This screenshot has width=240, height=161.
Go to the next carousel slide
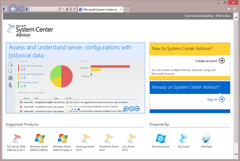pyautogui.click(x=137, y=109)
